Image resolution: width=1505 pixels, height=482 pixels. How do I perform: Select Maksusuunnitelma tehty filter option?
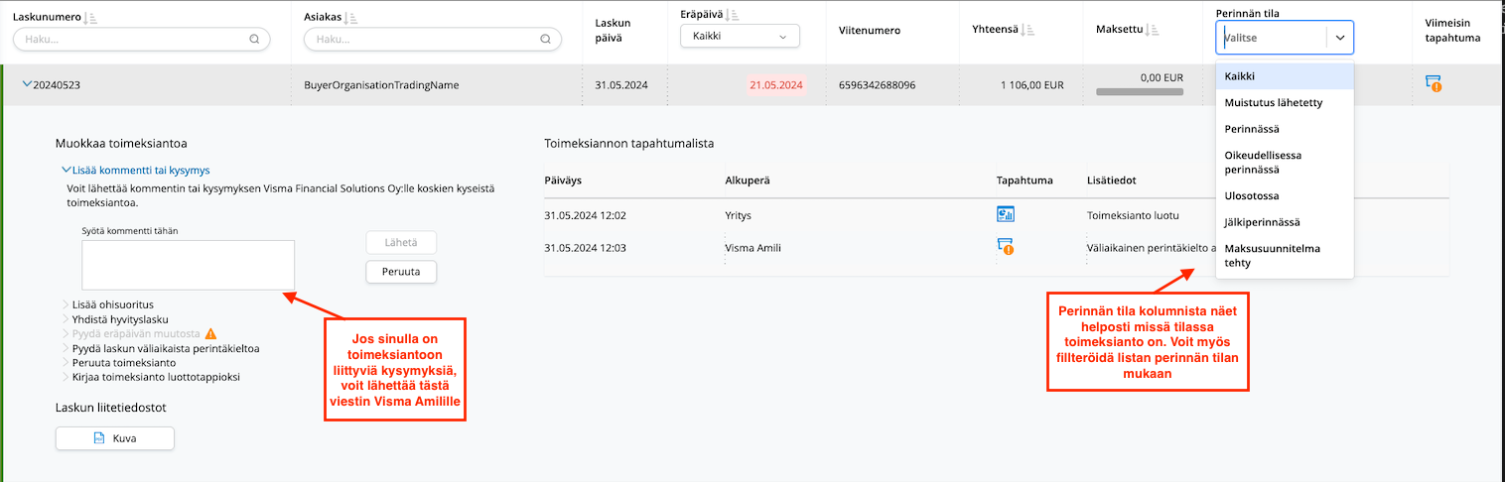(x=1273, y=256)
